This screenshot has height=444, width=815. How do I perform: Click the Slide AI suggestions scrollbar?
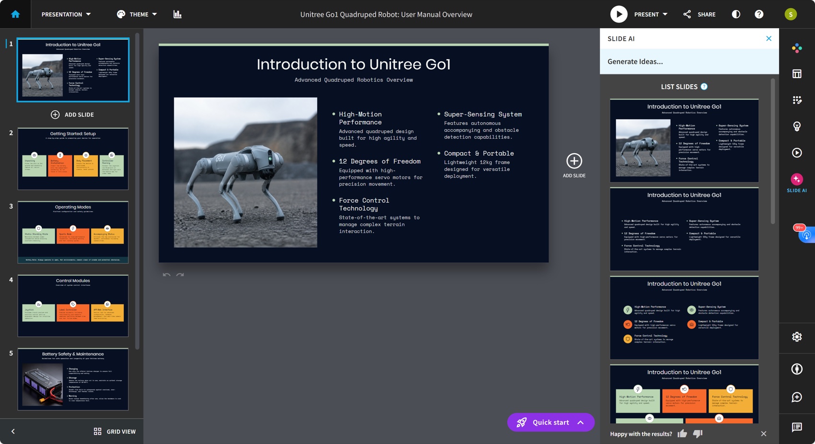(772, 151)
